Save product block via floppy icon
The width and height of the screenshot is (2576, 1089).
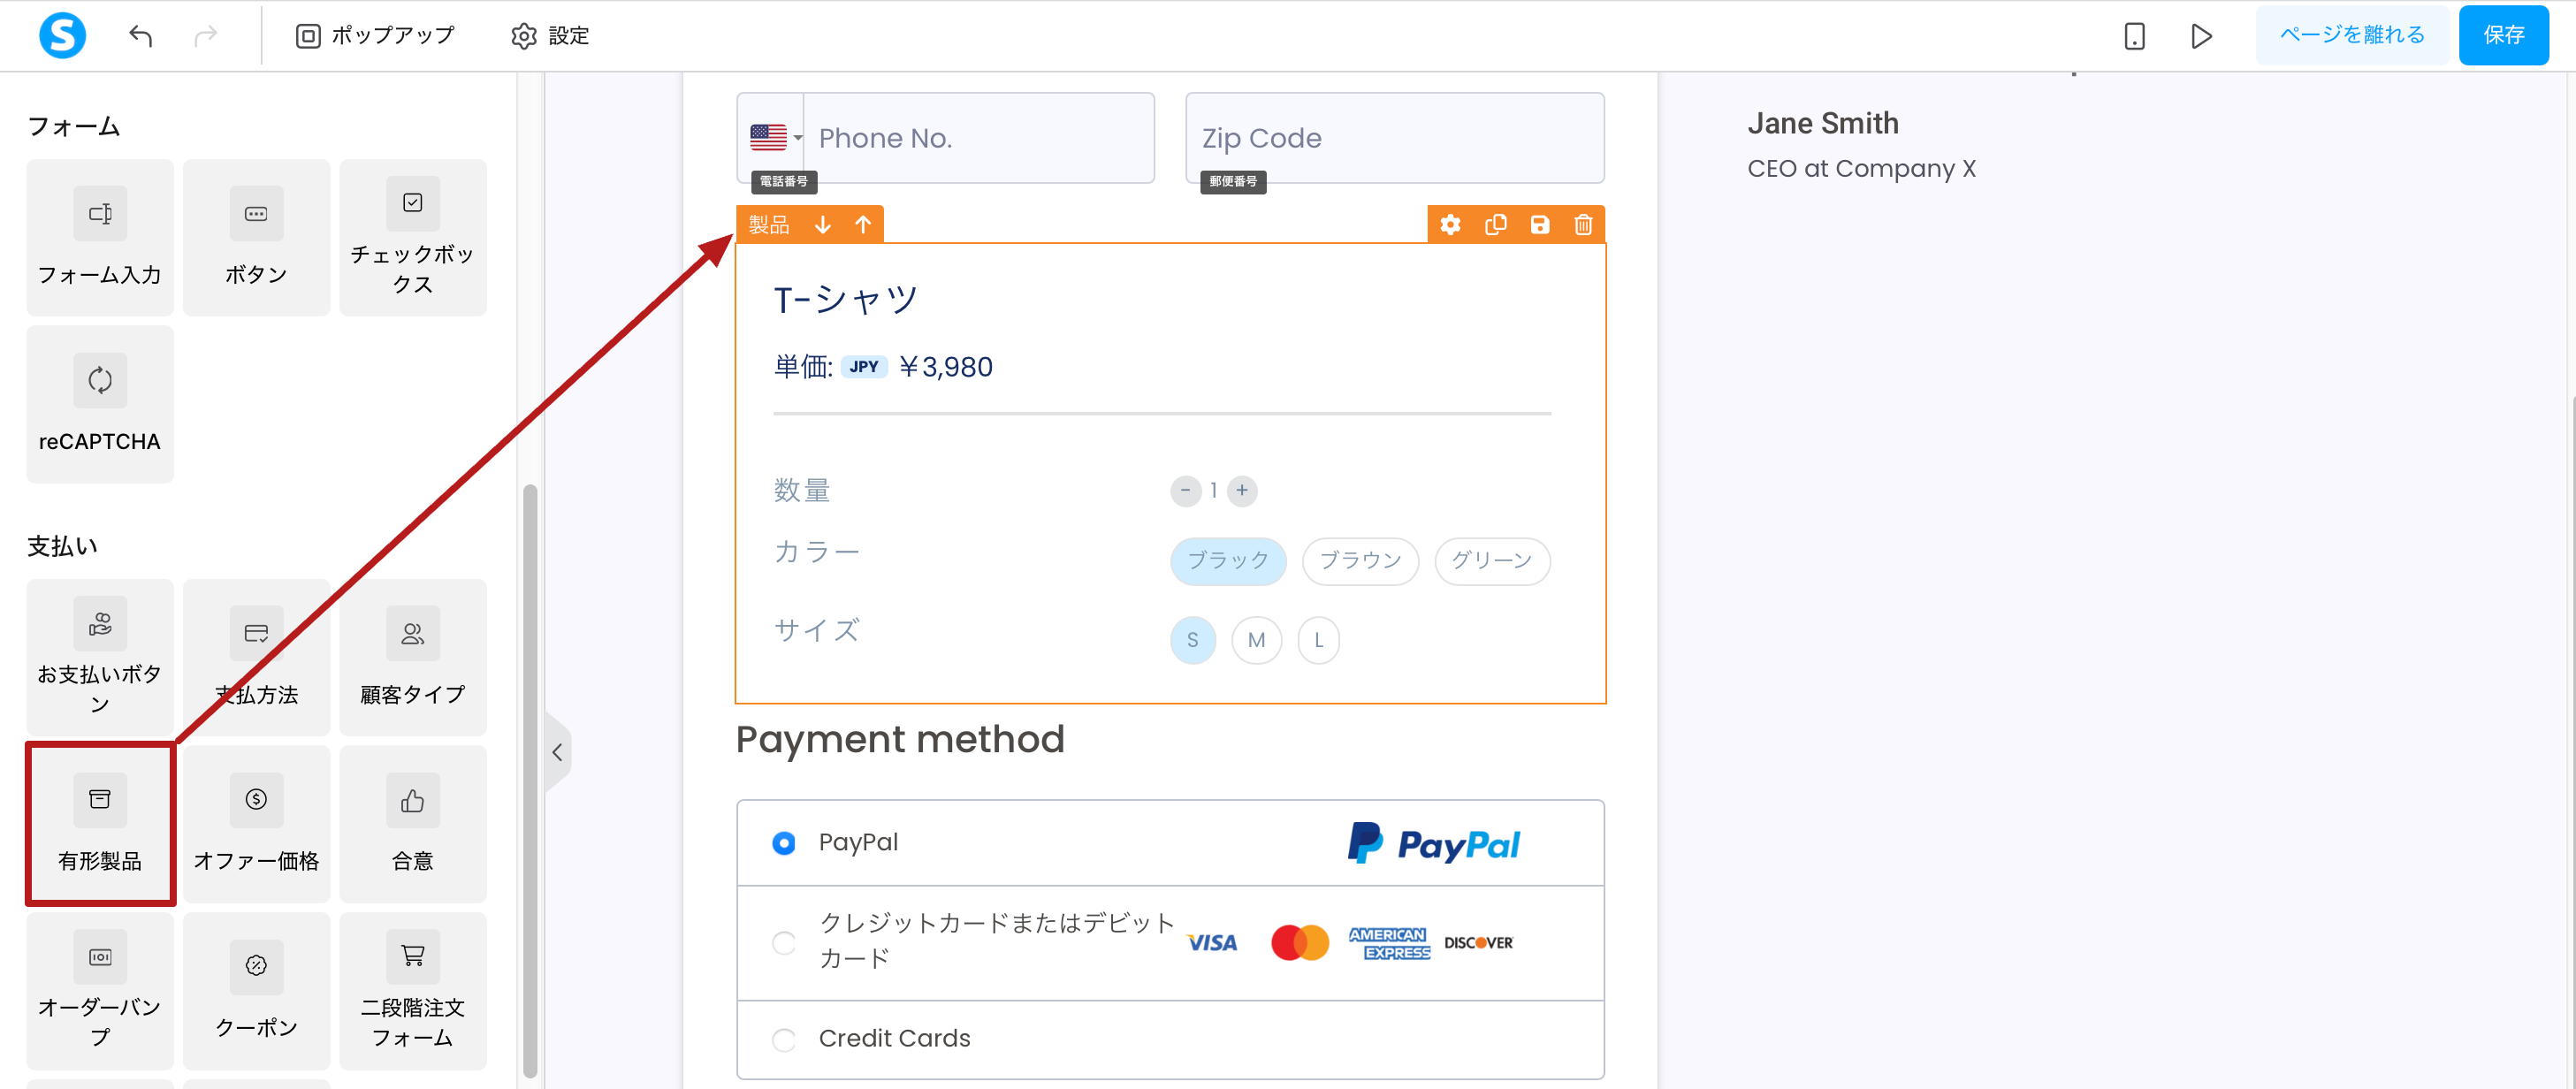(1539, 224)
